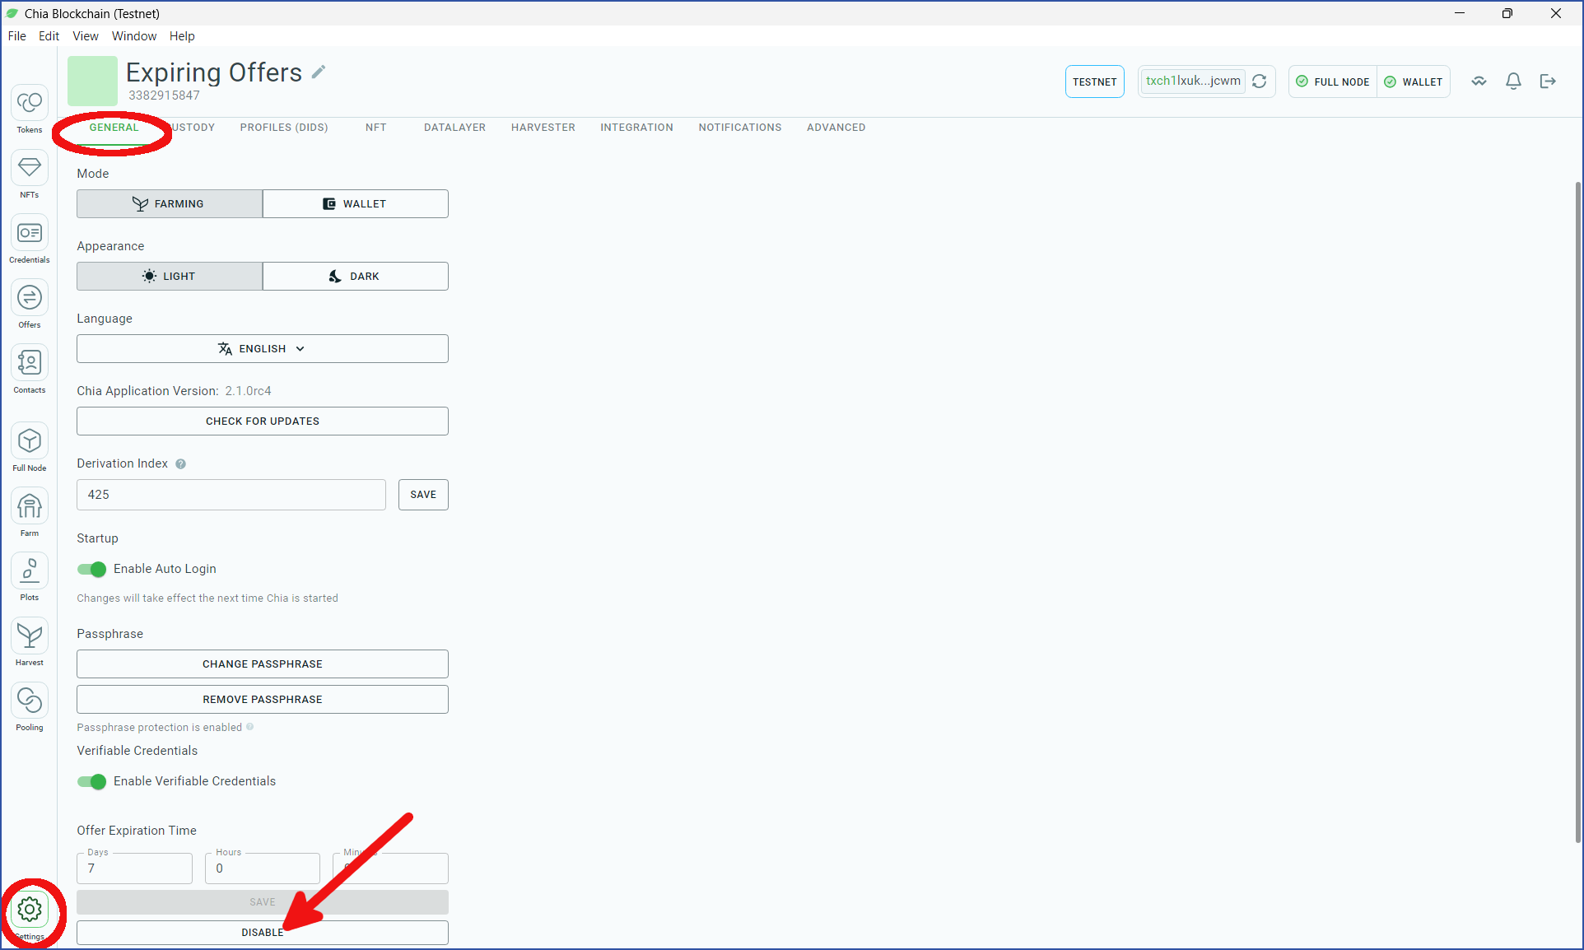Click the pencil icon to rename wallet
Image resolution: width=1584 pixels, height=950 pixels.
tap(319, 72)
